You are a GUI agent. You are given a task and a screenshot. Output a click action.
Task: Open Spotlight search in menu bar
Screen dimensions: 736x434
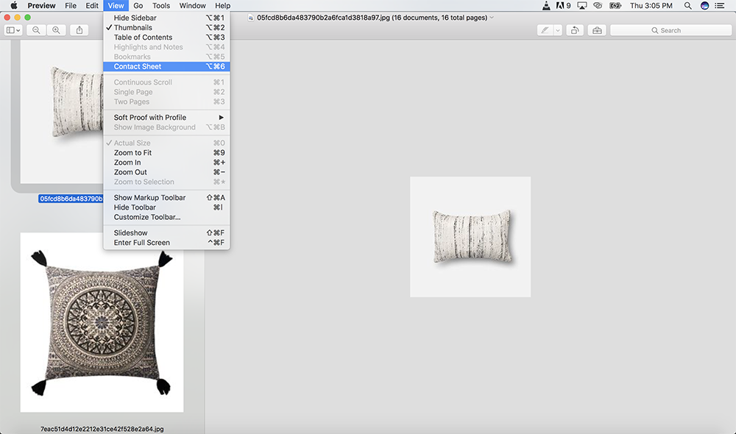coord(687,6)
